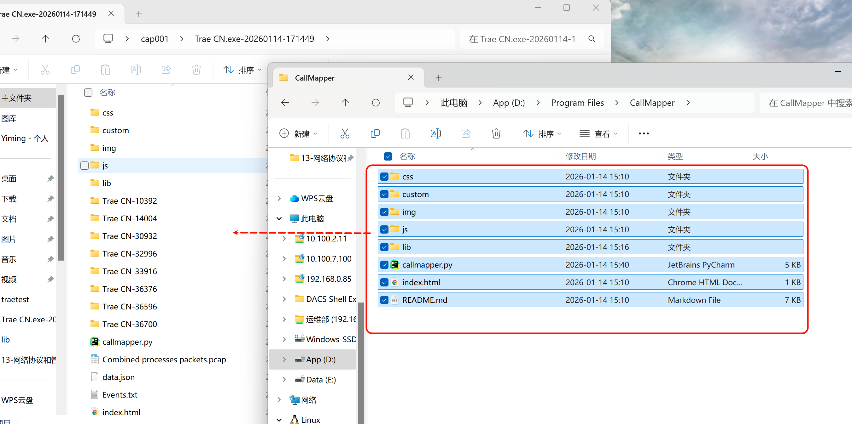Image resolution: width=852 pixels, height=424 pixels.
Task: Expand the App (D:) tree node
Action: tap(284, 359)
